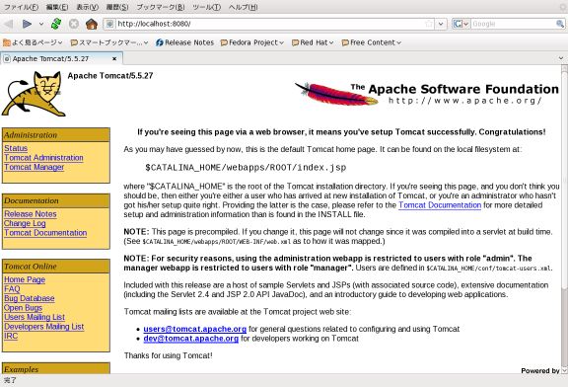Open the back/forward history dropdown arrow

(x=41, y=24)
